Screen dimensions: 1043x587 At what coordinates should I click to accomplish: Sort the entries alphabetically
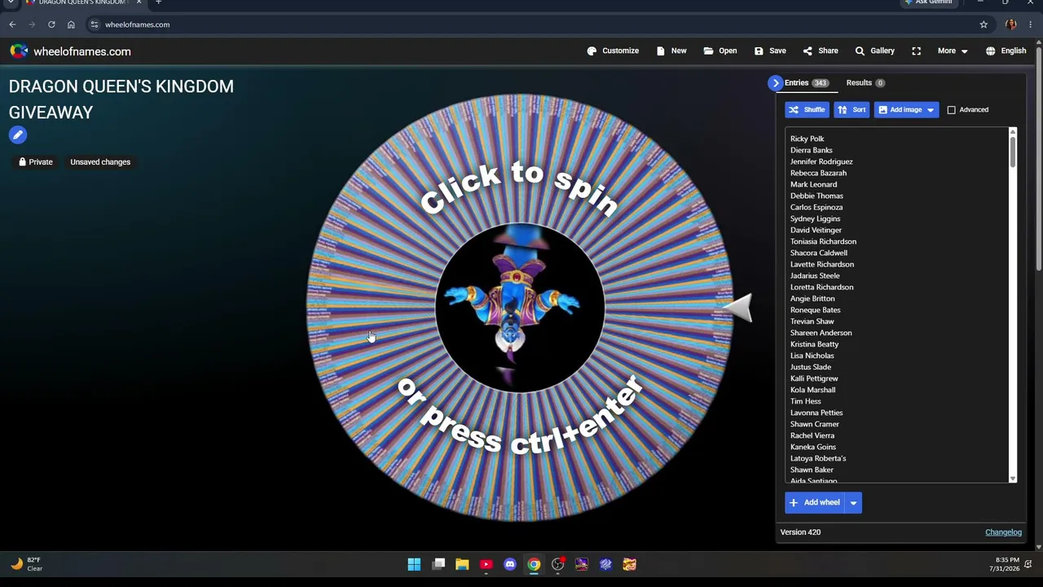852,109
